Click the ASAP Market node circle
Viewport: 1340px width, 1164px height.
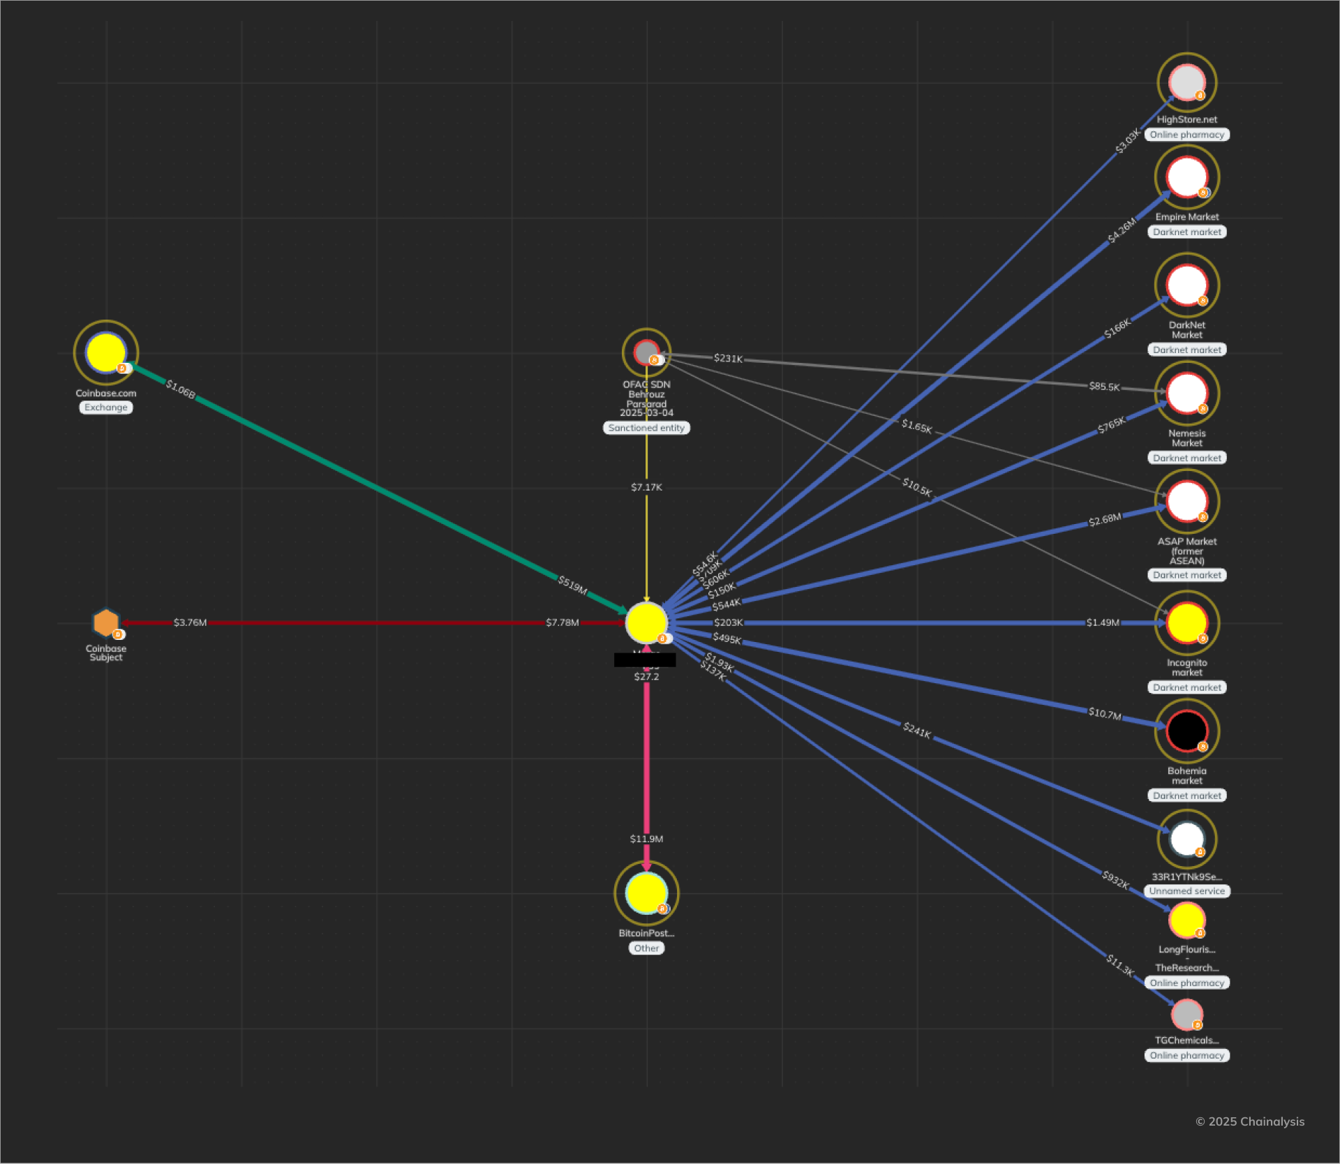click(x=1186, y=501)
